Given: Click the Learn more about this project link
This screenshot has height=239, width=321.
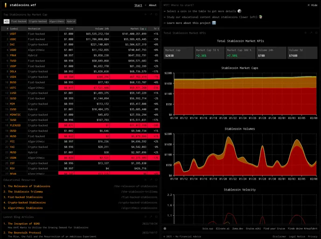Looking at the screenshot, I should [x=188, y=23].
